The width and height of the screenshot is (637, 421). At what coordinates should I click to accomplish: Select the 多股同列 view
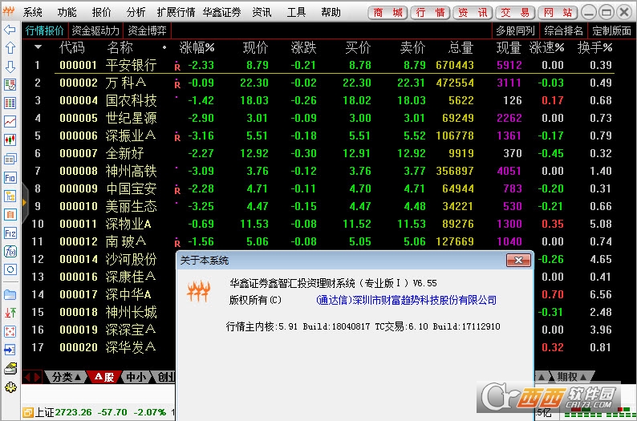pyautogui.click(x=515, y=30)
